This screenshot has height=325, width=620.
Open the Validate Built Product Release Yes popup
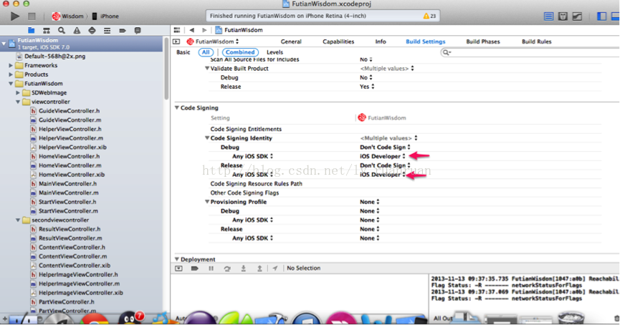366,87
